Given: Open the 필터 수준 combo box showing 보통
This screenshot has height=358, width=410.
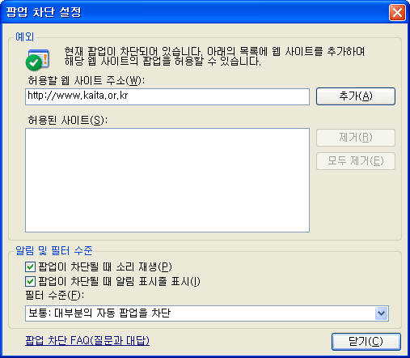Looking at the screenshot, I should (x=207, y=313).
